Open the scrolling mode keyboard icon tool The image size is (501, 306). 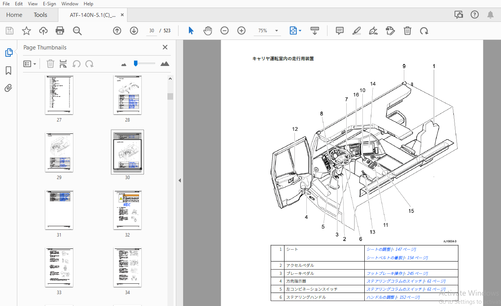click(x=315, y=31)
